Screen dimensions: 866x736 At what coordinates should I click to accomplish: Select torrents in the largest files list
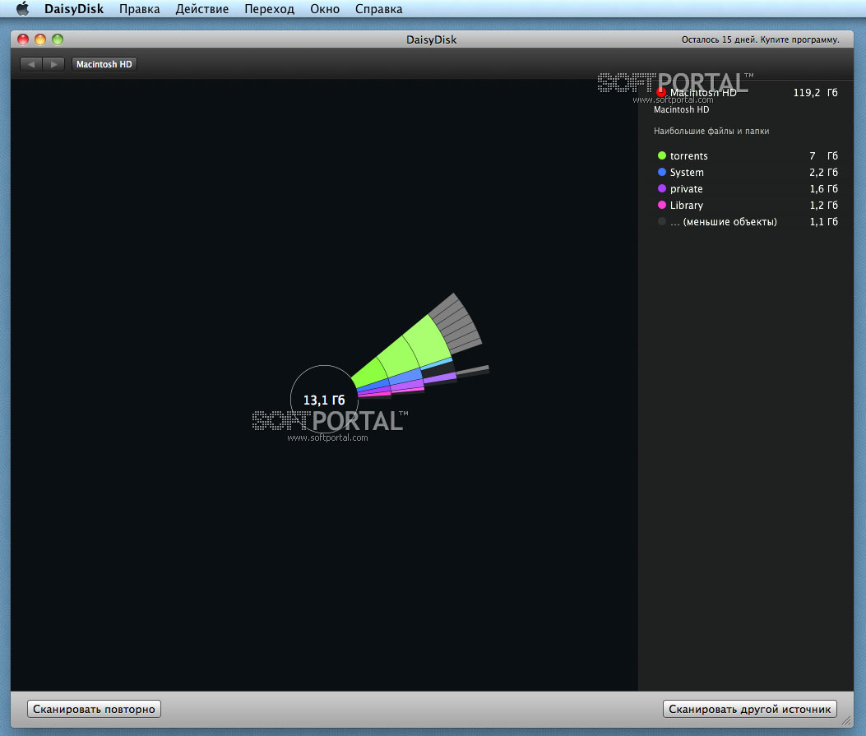click(x=748, y=155)
